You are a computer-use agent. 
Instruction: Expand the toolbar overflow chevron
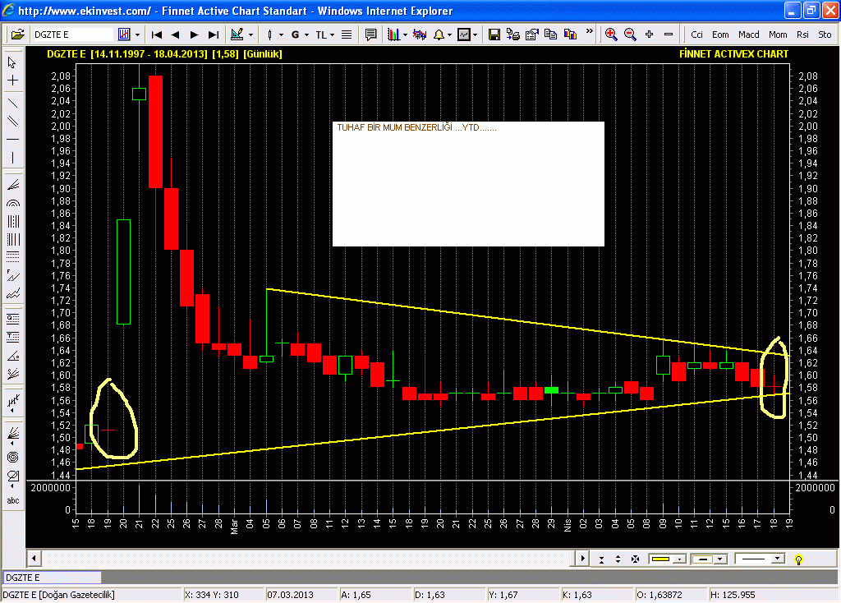point(590,32)
